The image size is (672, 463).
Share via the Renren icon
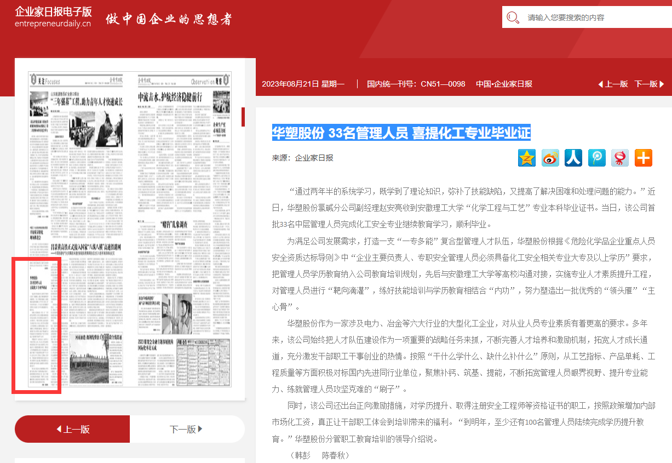coord(573,158)
